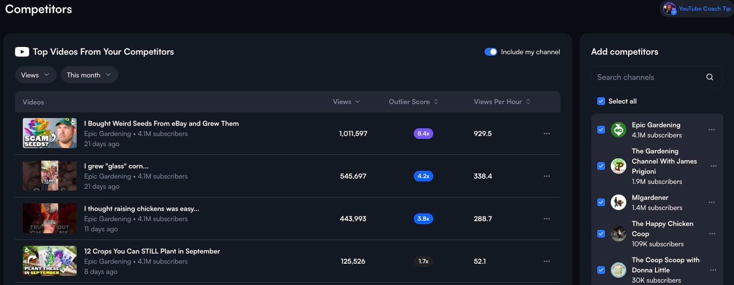The width and height of the screenshot is (734, 285).
Task: Click the 338.4 views per hour value
Action: pos(483,176)
